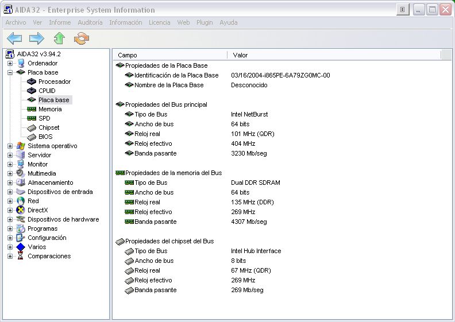Click the BIOS chip icon in tree
Screen dimensions: 455x322
tap(32, 137)
